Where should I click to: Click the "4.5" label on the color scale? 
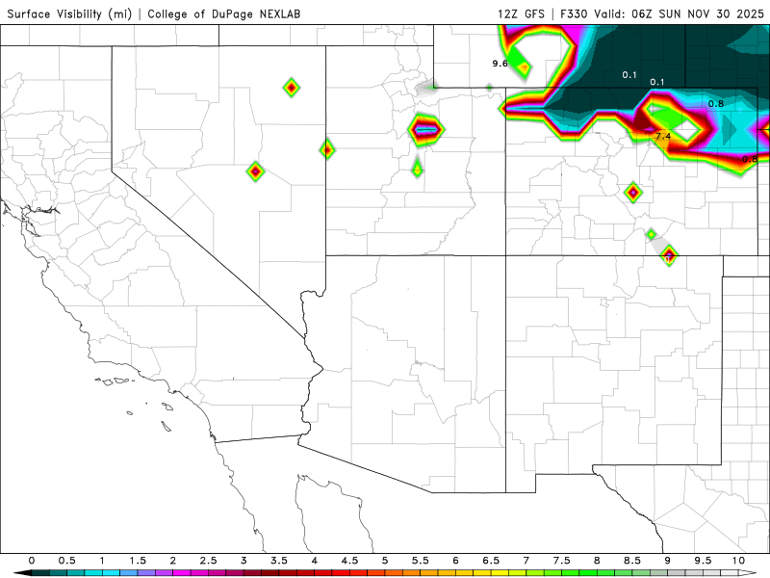coord(349,561)
